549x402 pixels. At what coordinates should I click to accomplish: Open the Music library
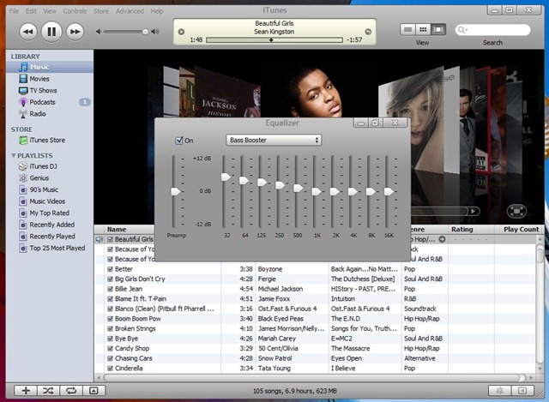50,67
